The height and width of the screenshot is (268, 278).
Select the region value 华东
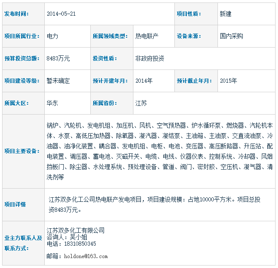52,103
